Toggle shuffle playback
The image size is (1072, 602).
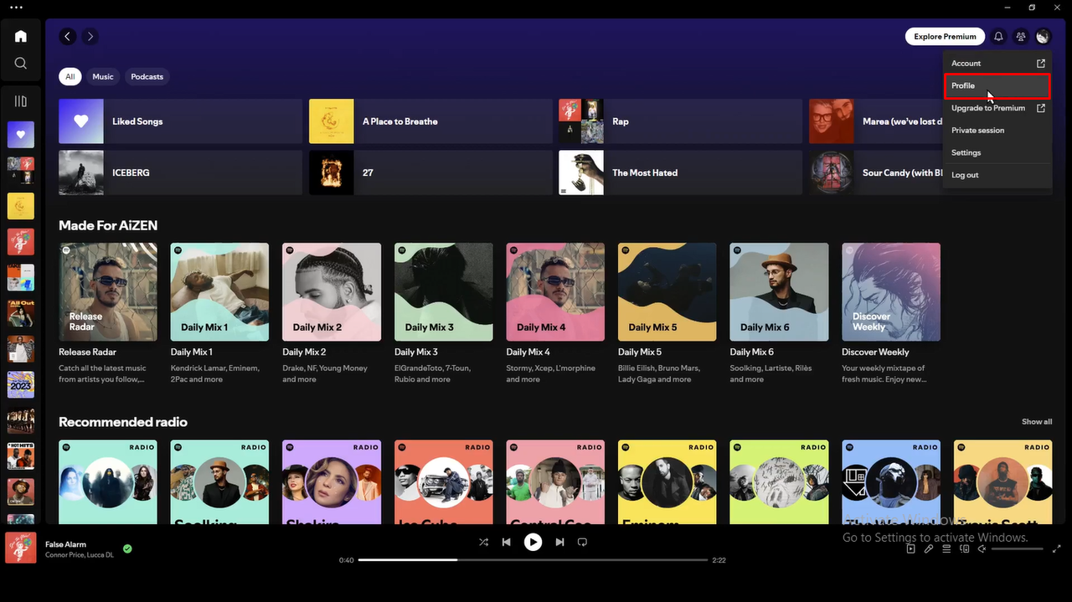click(483, 542)
